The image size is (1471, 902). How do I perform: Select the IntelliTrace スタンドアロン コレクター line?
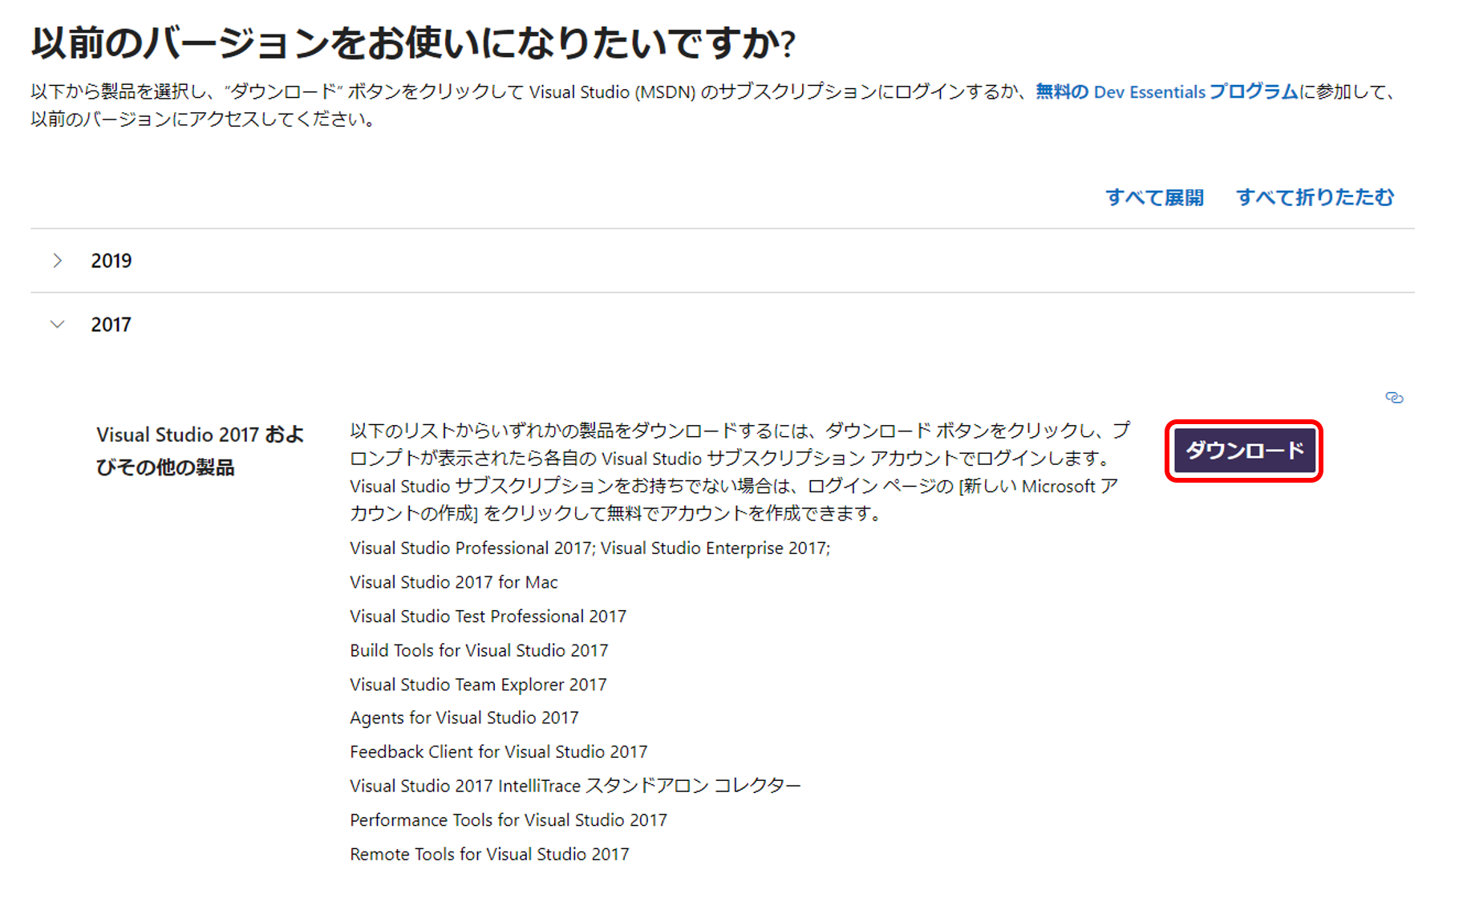click(575, 786)
